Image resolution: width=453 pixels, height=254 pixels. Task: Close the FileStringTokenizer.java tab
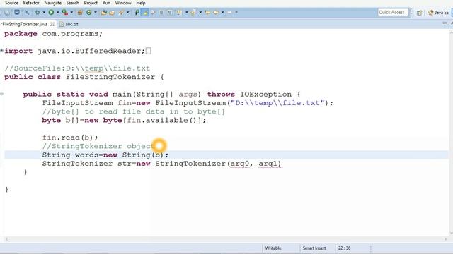pos(52,24)
